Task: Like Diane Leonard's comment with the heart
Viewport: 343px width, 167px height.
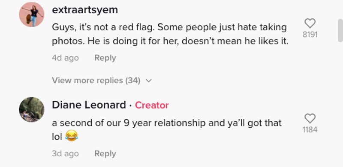Action: pyautogui.click(x=310, y=119)
